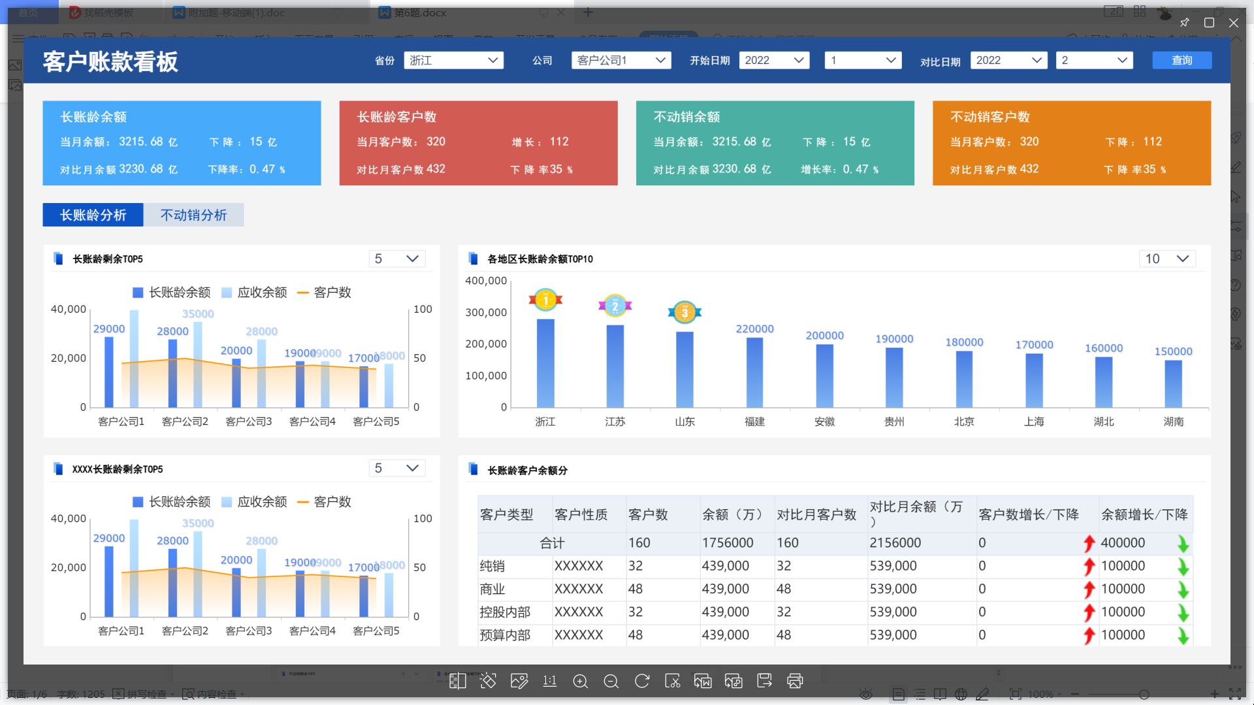Add a new tab with plus button
This screenshot has height=705, width=1254.
(x=588, y=12)
